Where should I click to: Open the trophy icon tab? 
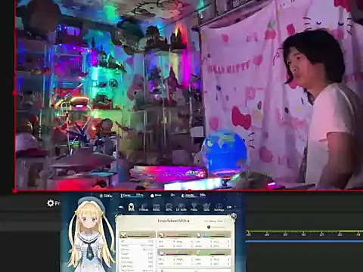(x=194, y=207)
